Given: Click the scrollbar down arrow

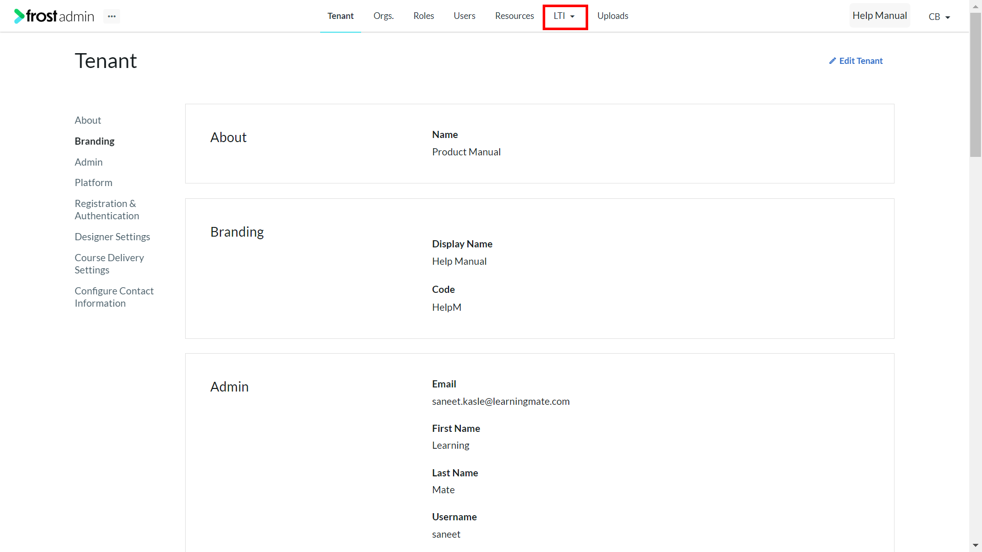Looking at the screenshot, I should 976,545.
